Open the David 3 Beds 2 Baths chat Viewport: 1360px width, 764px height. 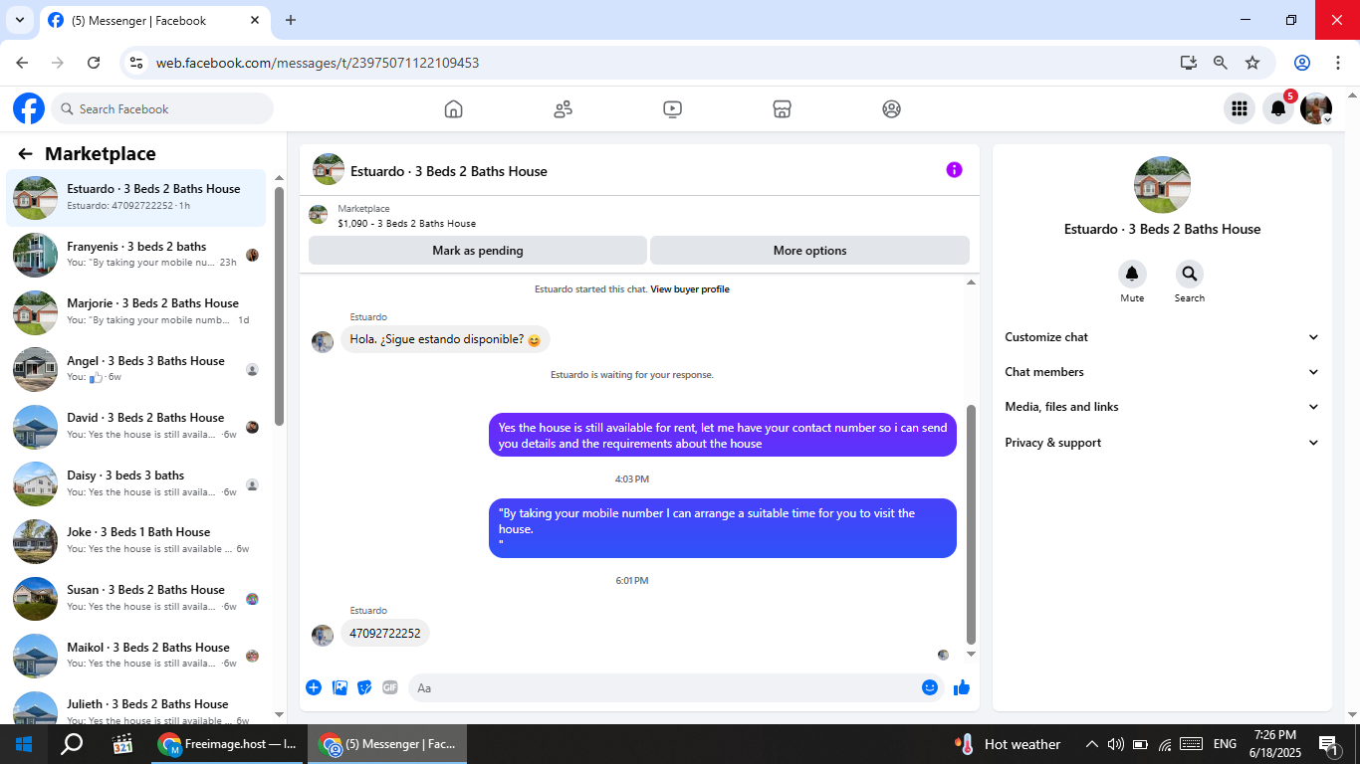(136, 426)
